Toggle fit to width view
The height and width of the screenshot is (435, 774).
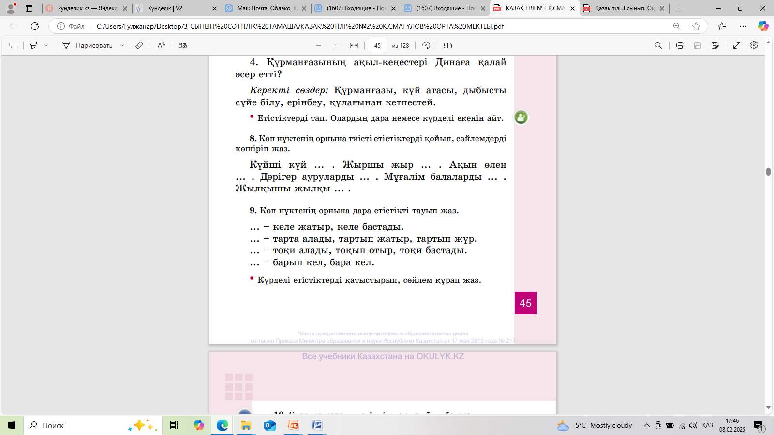(x=354, y=45)
